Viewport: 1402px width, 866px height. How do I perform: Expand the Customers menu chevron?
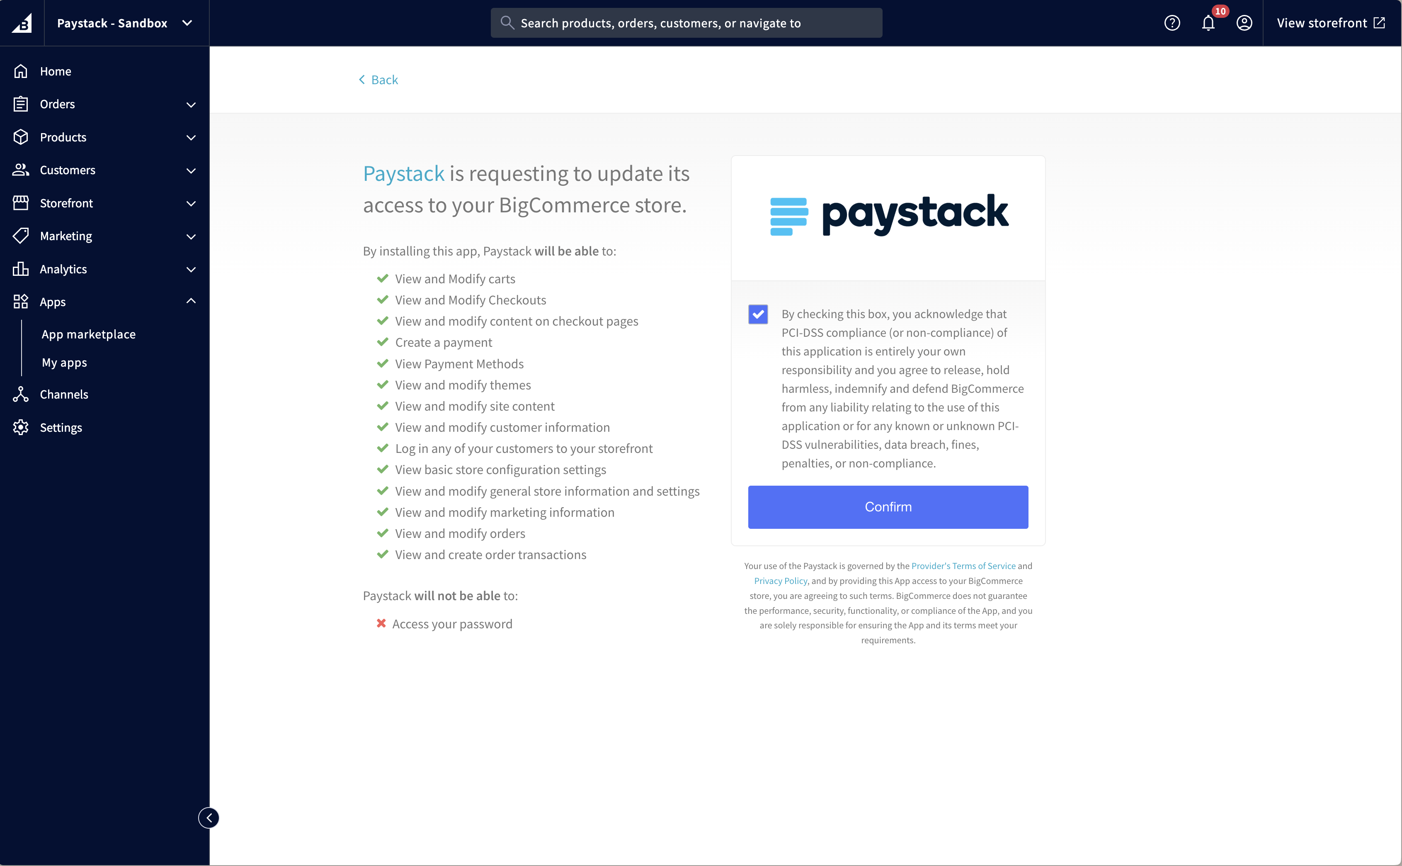pos(191,170)
